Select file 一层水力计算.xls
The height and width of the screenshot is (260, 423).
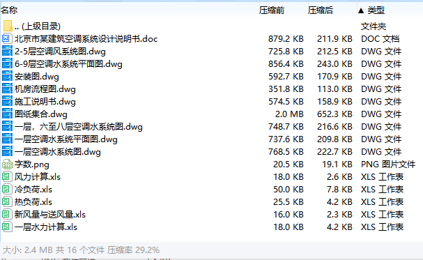45,227
